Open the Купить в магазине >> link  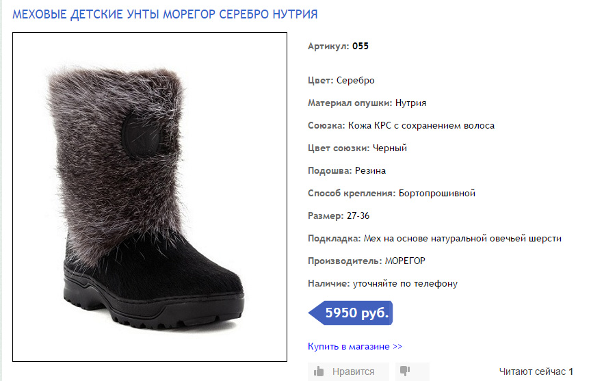click(355, 346)
